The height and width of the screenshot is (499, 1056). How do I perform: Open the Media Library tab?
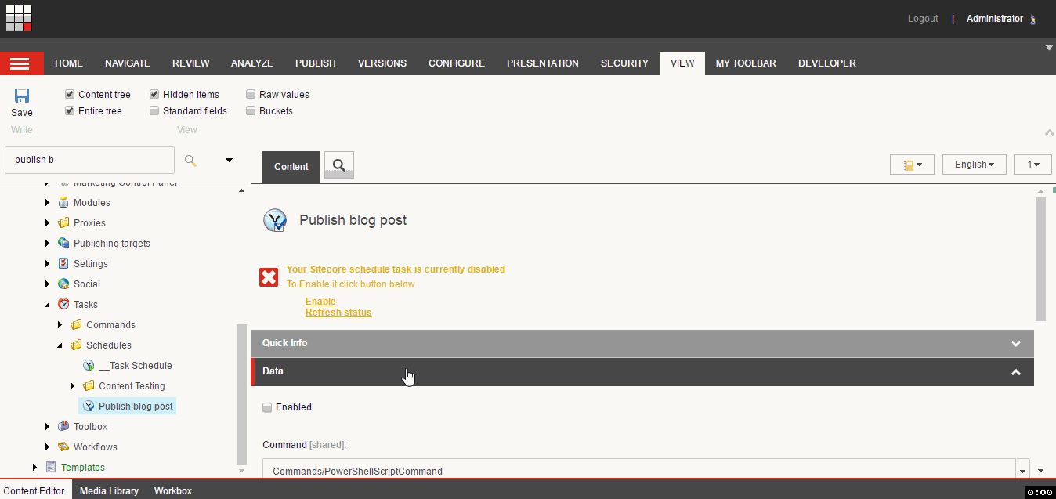109,490
